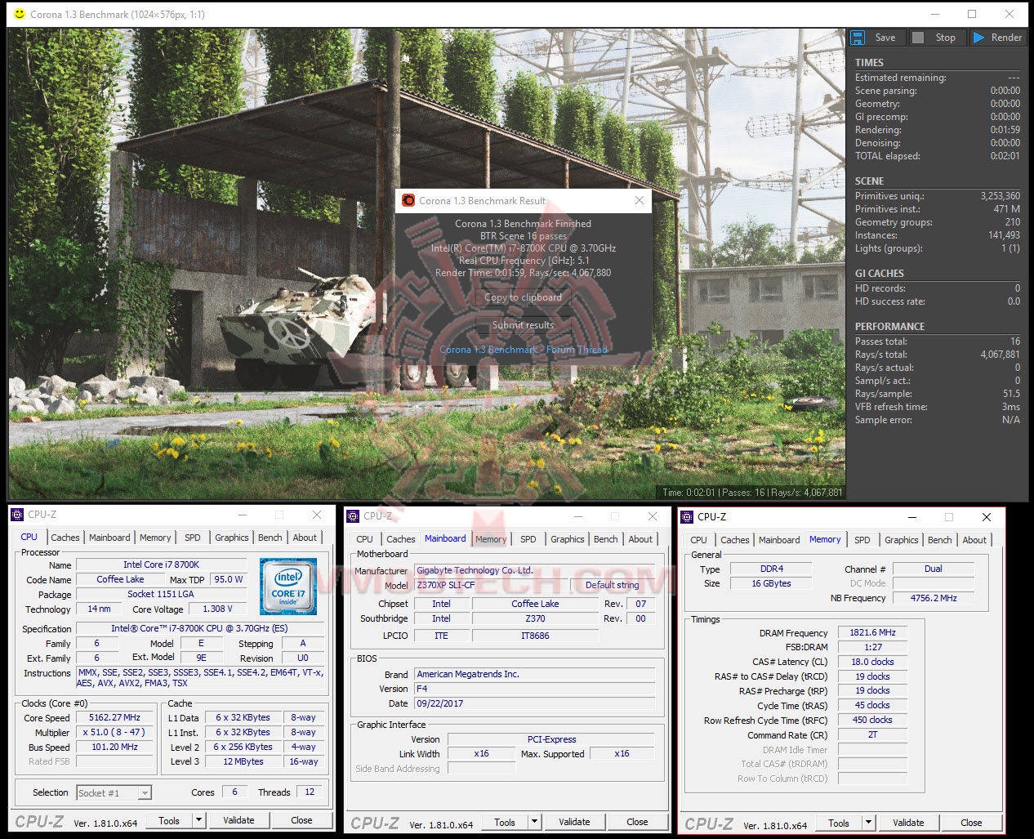Close the Corona benchmark main window

1009,14
